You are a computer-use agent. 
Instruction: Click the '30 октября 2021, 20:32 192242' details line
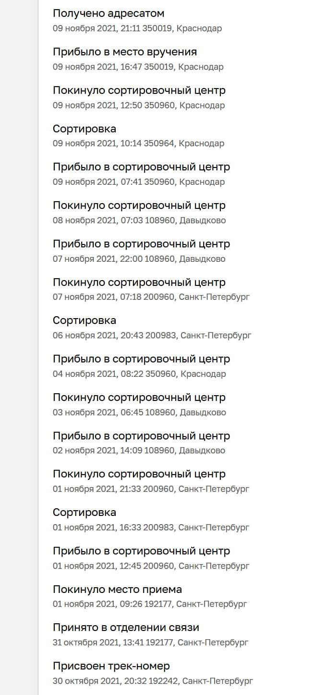pos(153,681)
